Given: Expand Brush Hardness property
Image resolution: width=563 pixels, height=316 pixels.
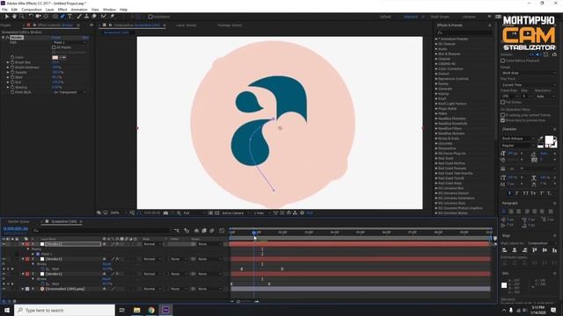Looking at the screenshot, I should (8, 68).
